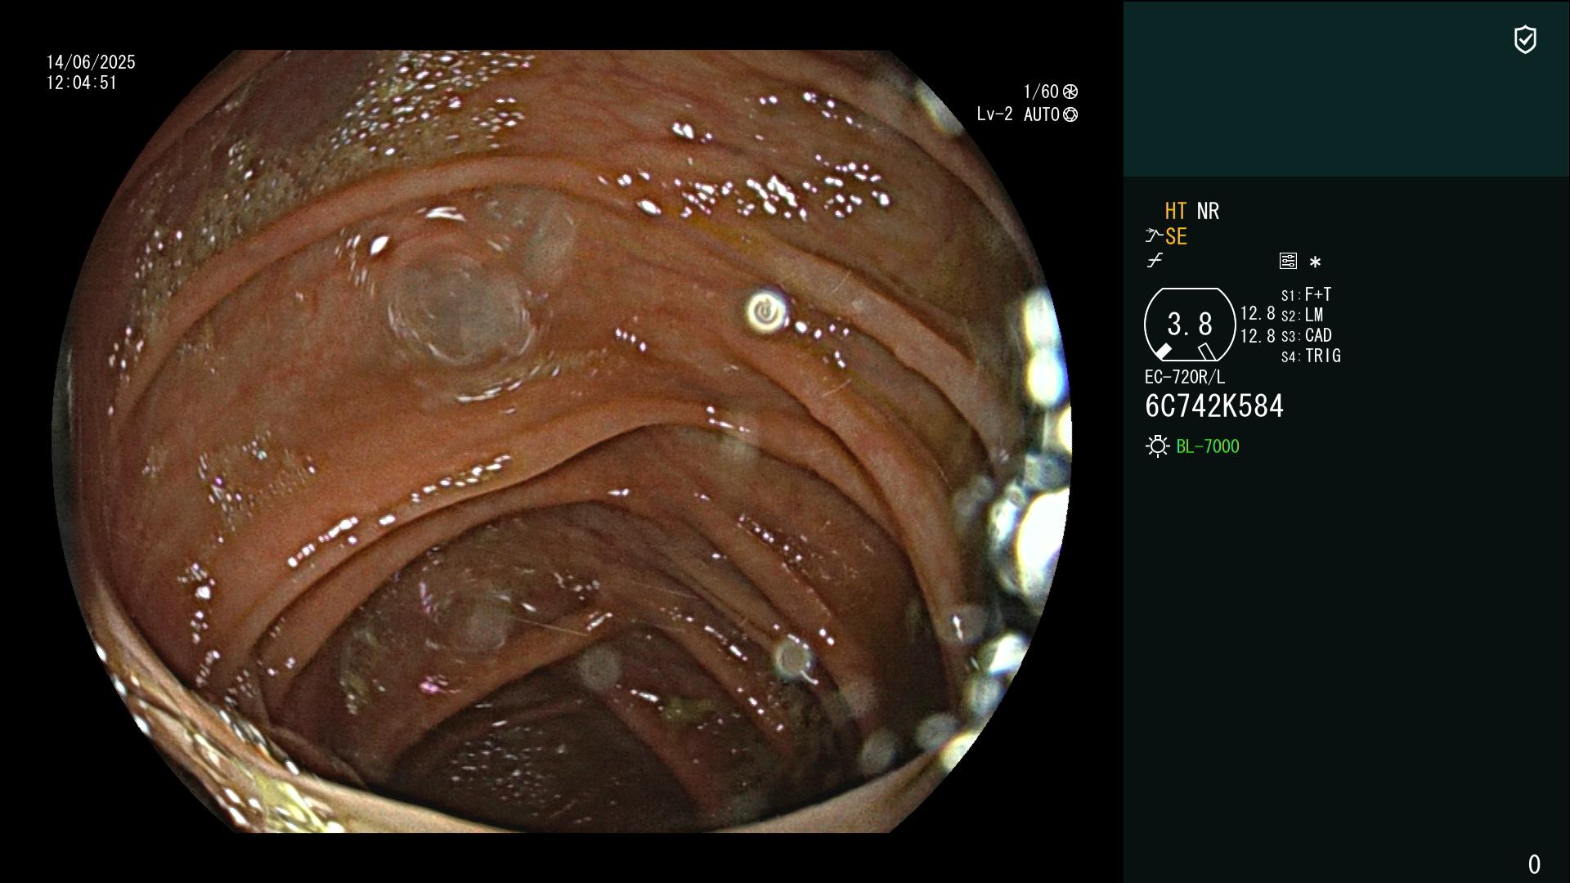Click the image counter 0

click(x=1534, y=864)
